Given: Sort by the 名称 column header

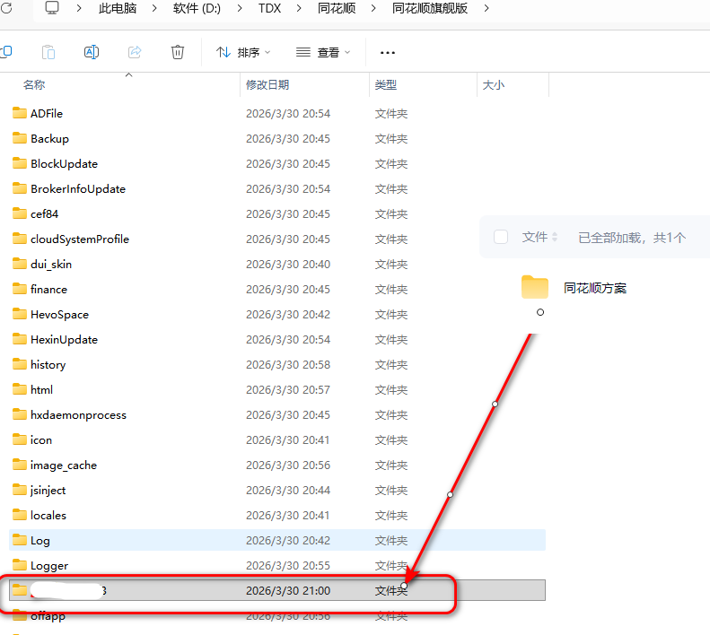Looking at the screenshot, I should coord(34,84).
